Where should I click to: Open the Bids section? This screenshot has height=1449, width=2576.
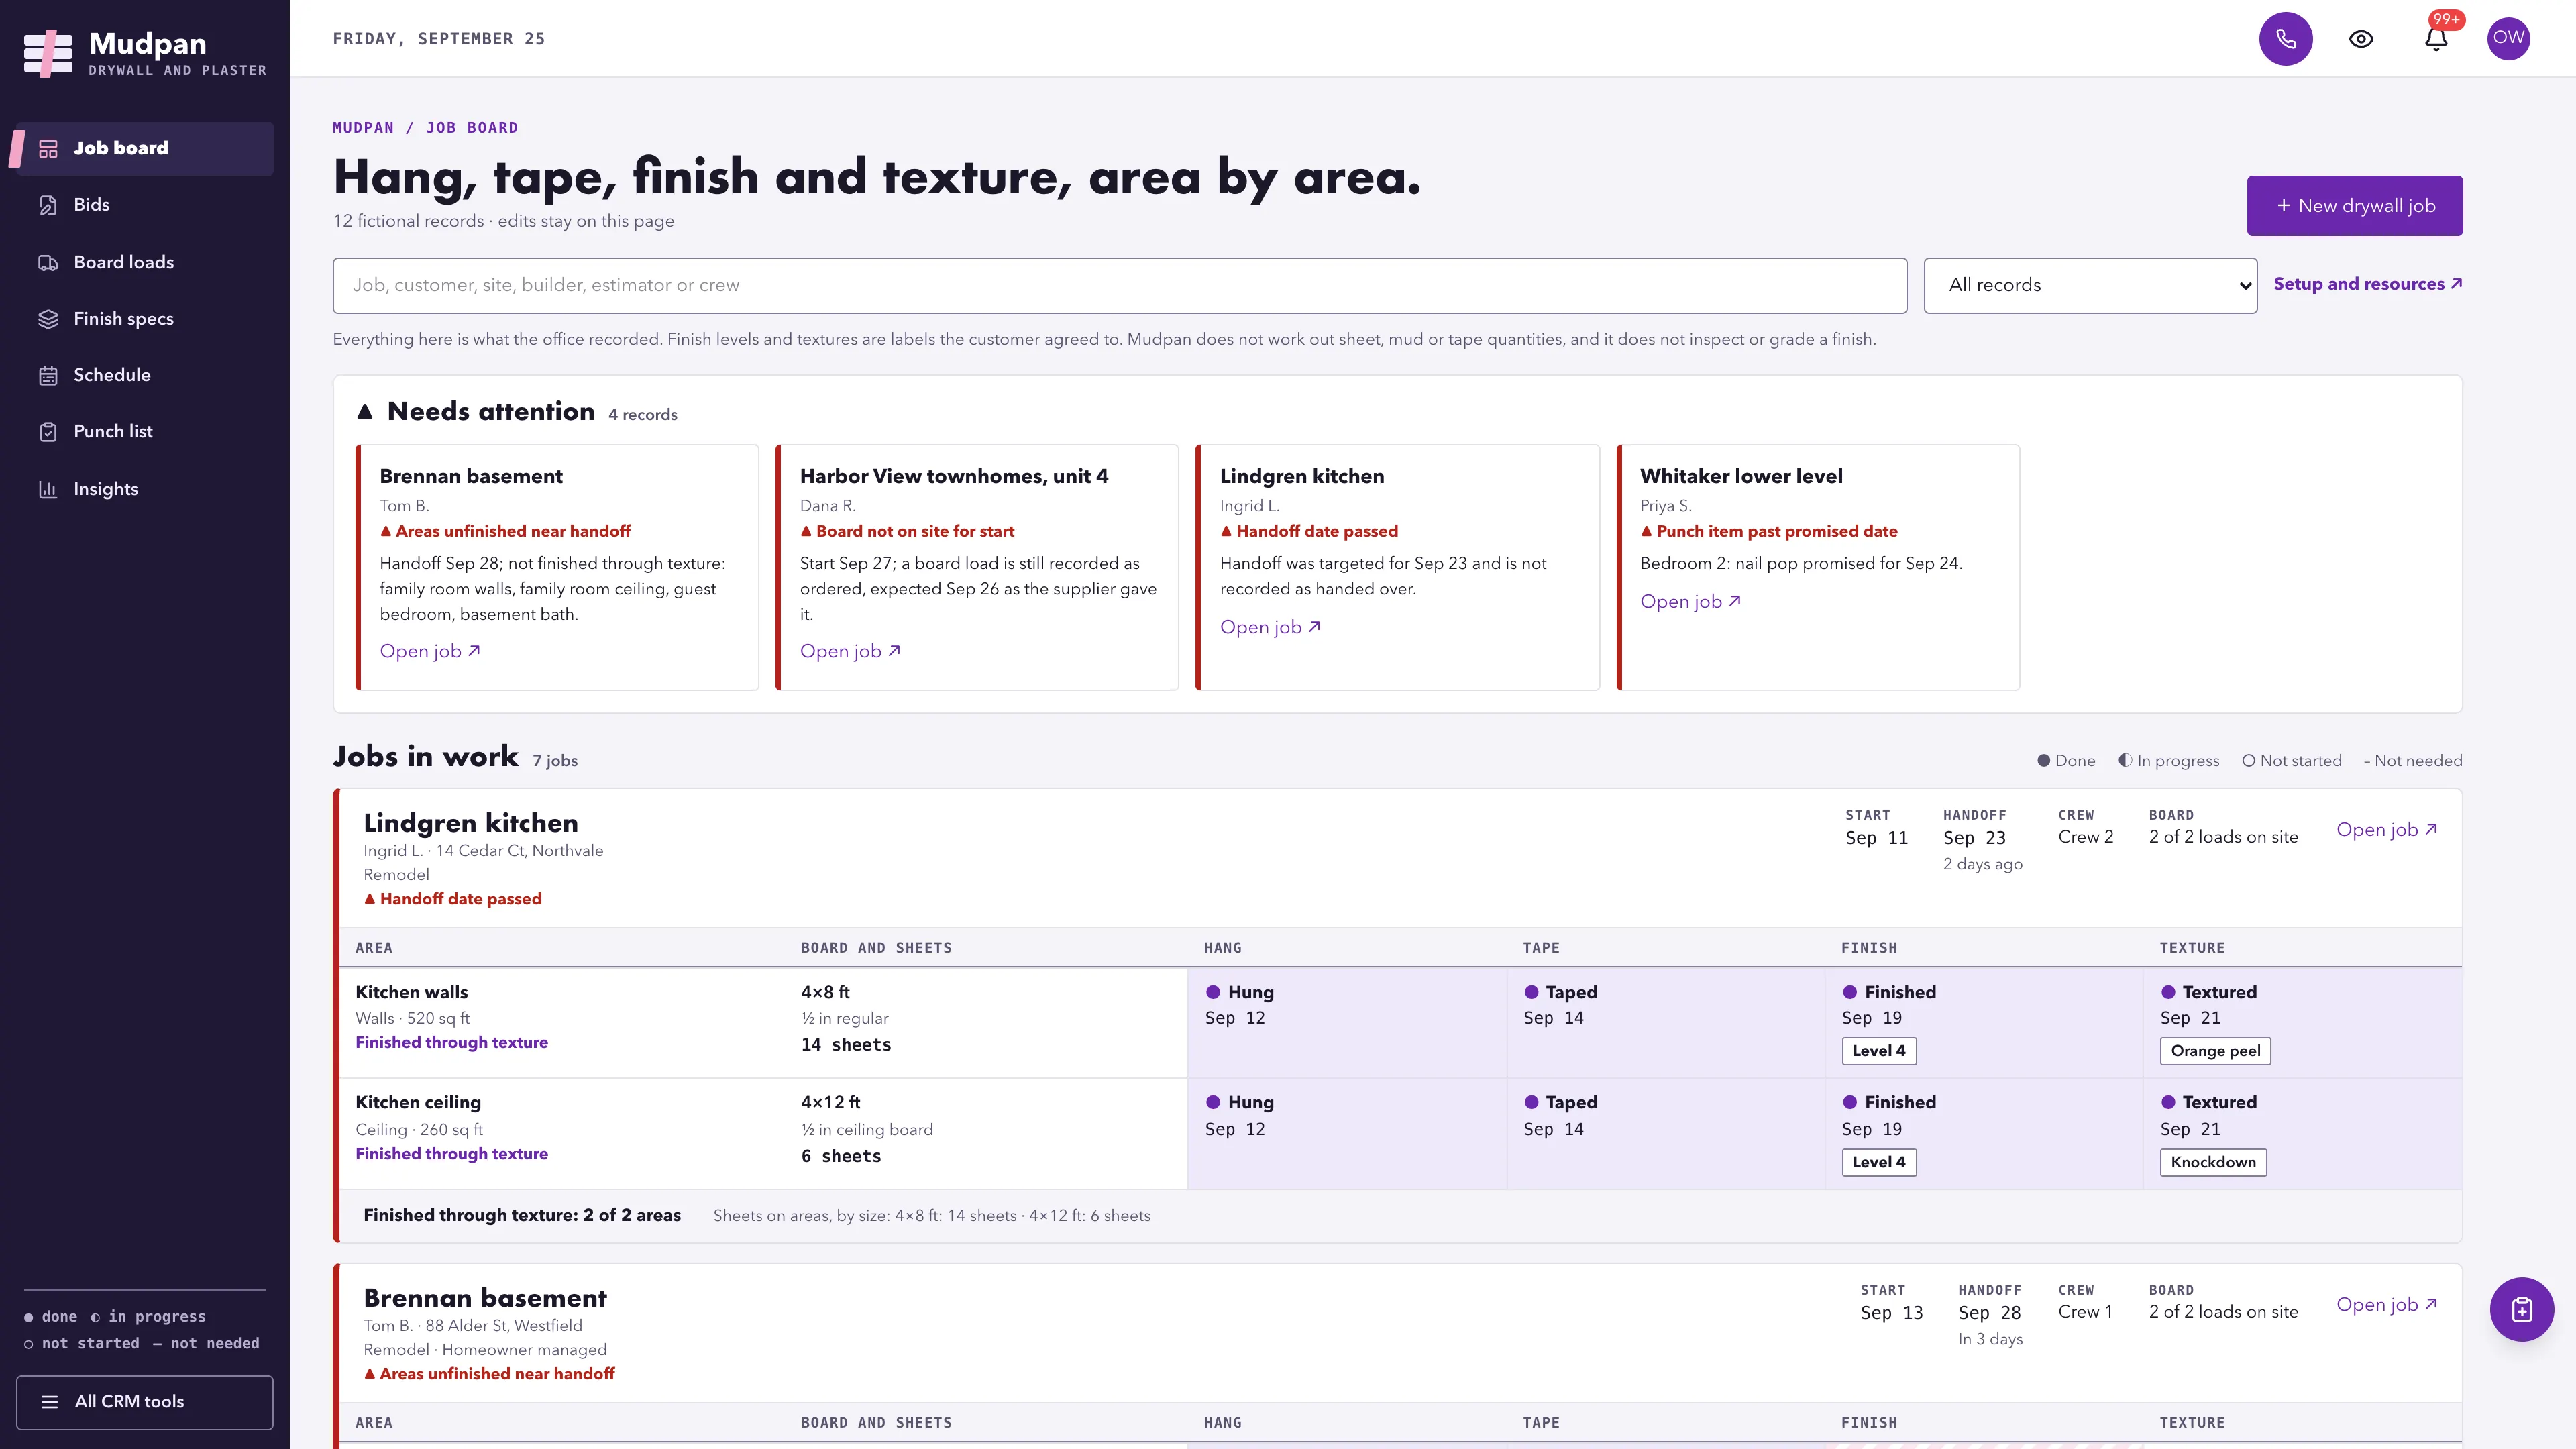click(x=145, y=205)
